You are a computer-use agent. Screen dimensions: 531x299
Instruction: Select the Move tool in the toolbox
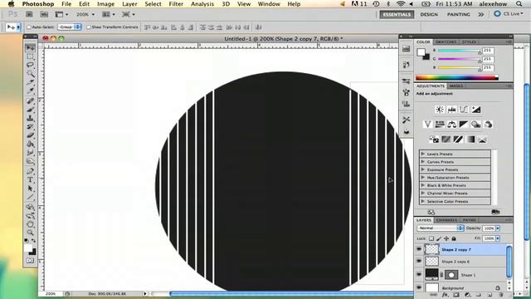[x=30, y=48]
